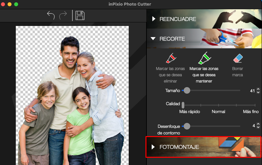Click the Calidad slider handle
262x165 pixels.
183,105
